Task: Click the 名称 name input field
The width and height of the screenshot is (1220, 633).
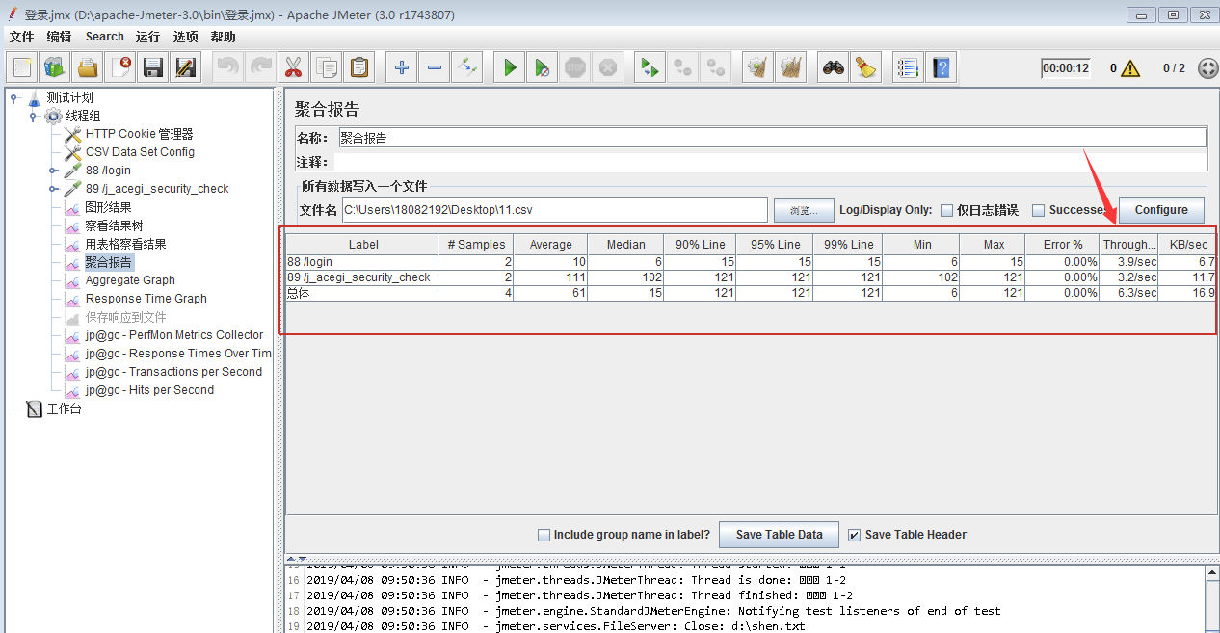Action: (772, 138)
